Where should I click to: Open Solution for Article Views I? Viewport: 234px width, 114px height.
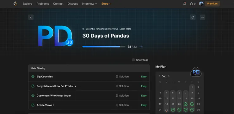(122, 105)
